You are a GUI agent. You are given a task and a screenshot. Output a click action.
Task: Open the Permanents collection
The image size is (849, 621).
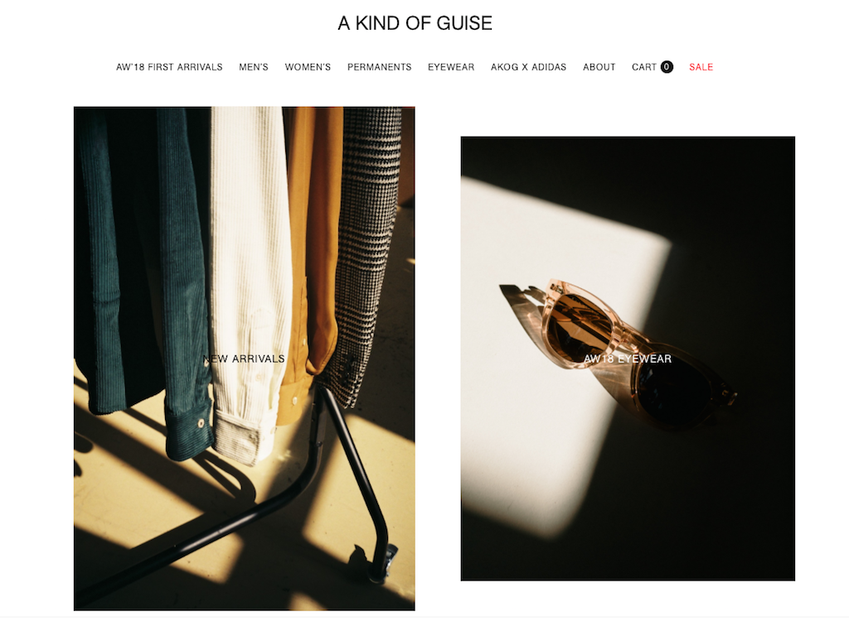(x=379, y=67)
